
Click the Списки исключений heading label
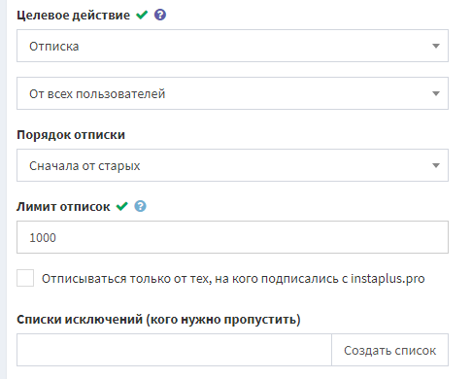click(158, 320)
